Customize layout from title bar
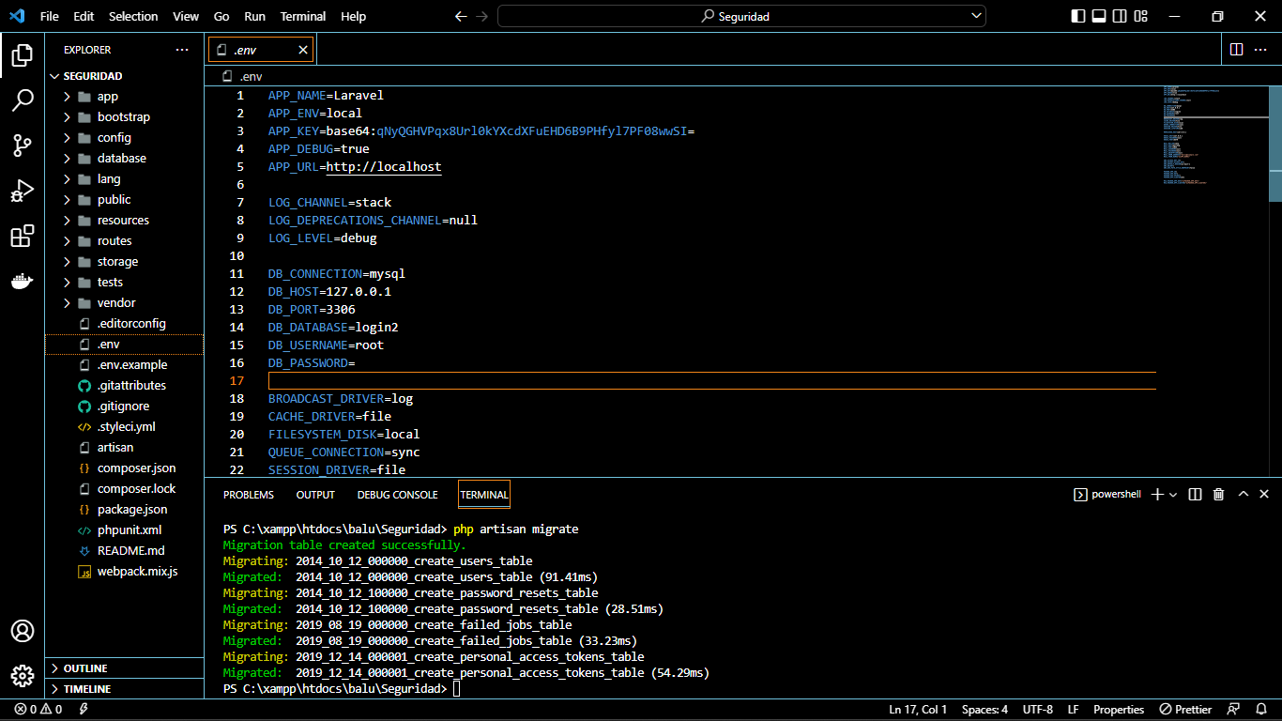 pyautogui.click(x=1141, y=16)
